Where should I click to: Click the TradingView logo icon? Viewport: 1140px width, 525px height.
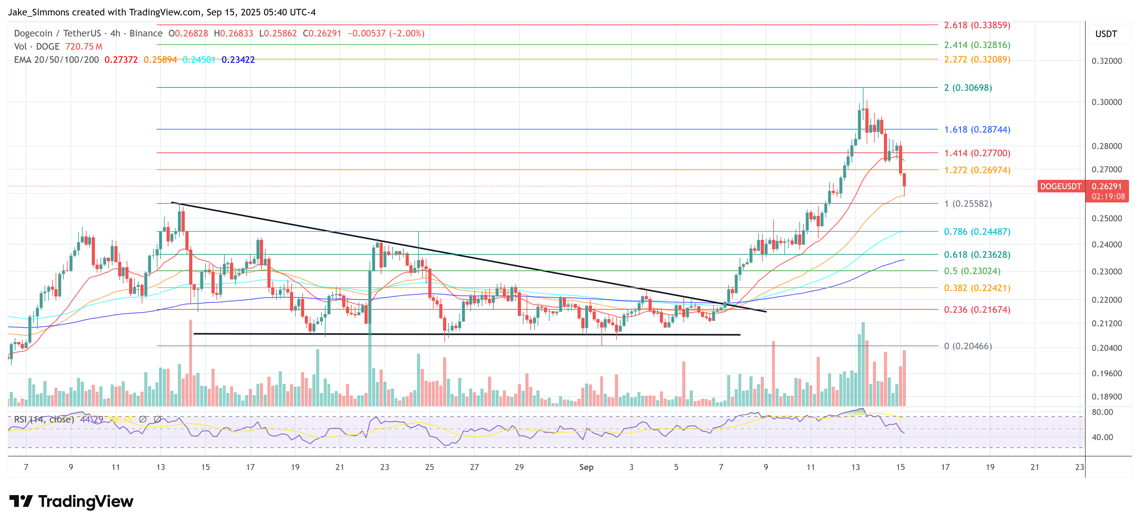tap(21, 501)
